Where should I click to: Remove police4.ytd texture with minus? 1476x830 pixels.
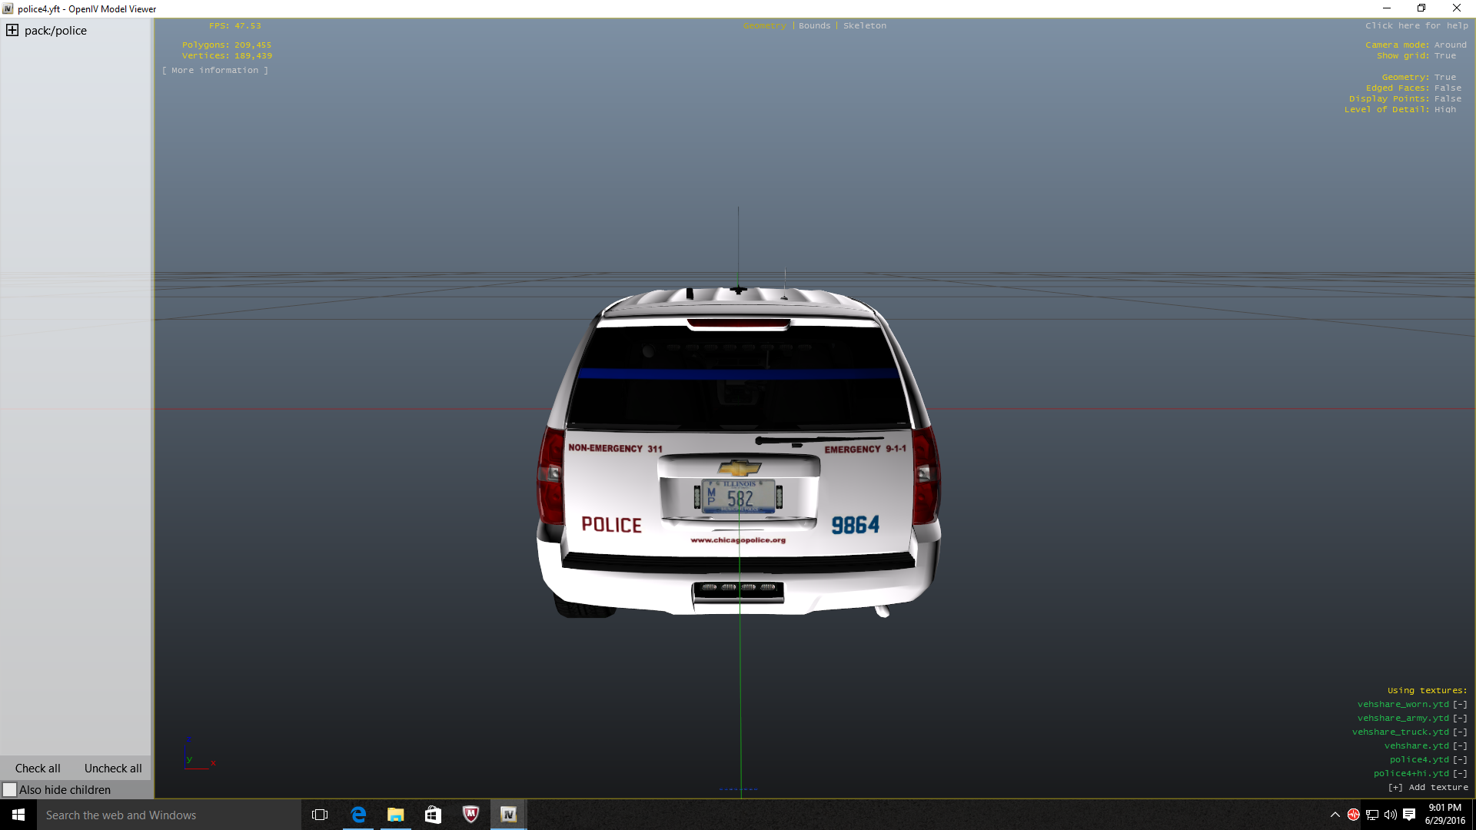[x=1460, y=760]
